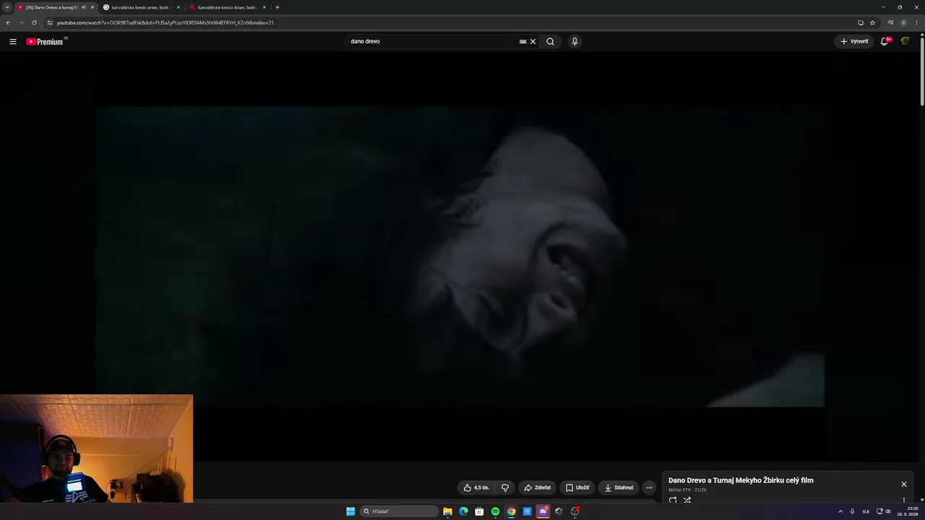
Task: Clear the 'dano drevo' search query
Action: pos(533,42)
